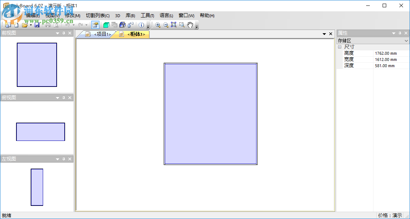The image size is (410, 219).
Task: Collapse the 尺寸 section in properties
Action: pos(340,47)
